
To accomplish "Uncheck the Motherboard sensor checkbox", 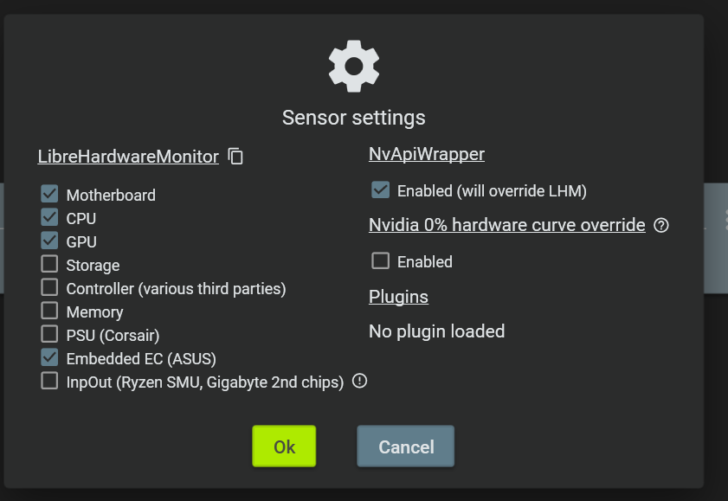I will [49, 194].
